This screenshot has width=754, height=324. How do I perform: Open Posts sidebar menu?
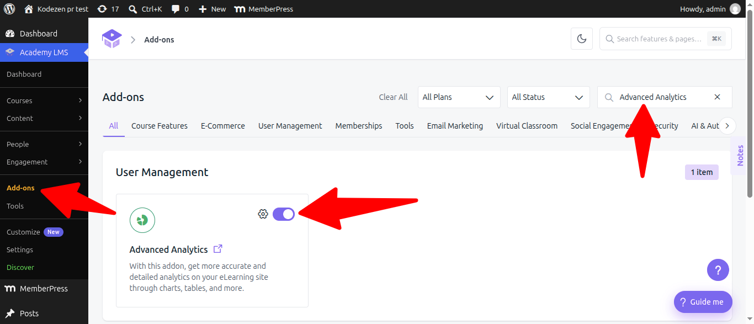(x=44, y=314)
